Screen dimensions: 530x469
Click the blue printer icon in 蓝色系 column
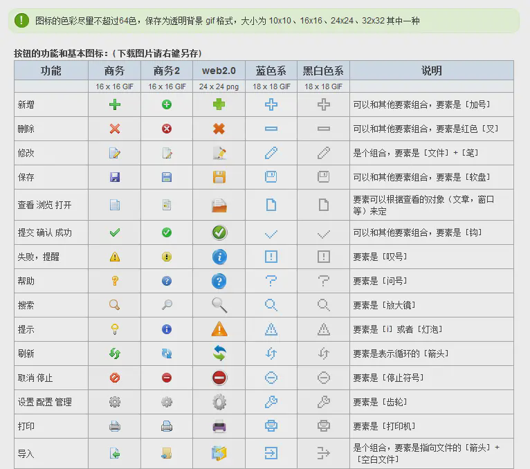271,426
